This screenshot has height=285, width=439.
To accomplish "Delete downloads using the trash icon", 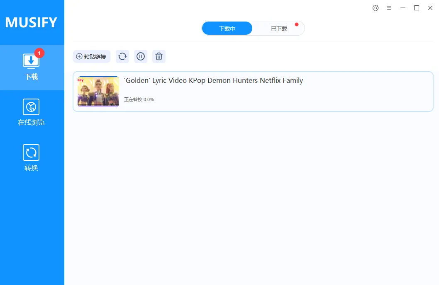I will (159, 56).
